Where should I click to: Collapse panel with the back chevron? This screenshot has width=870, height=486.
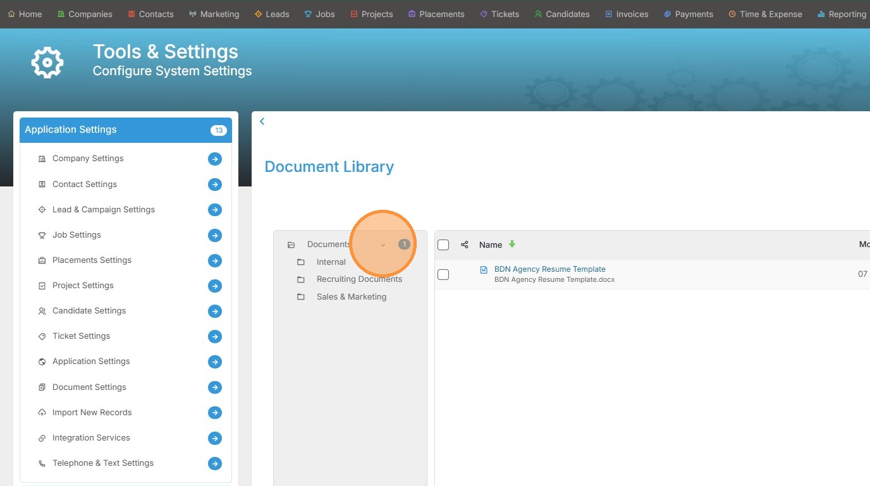[262, 121]
